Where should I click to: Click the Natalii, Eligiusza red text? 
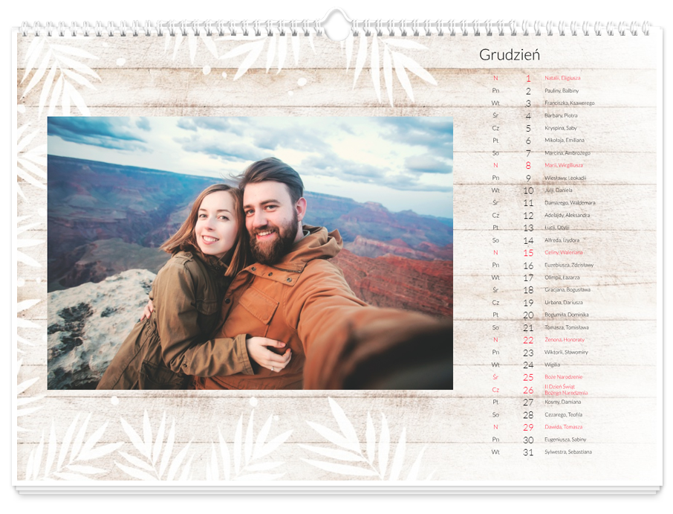point(562,78)
